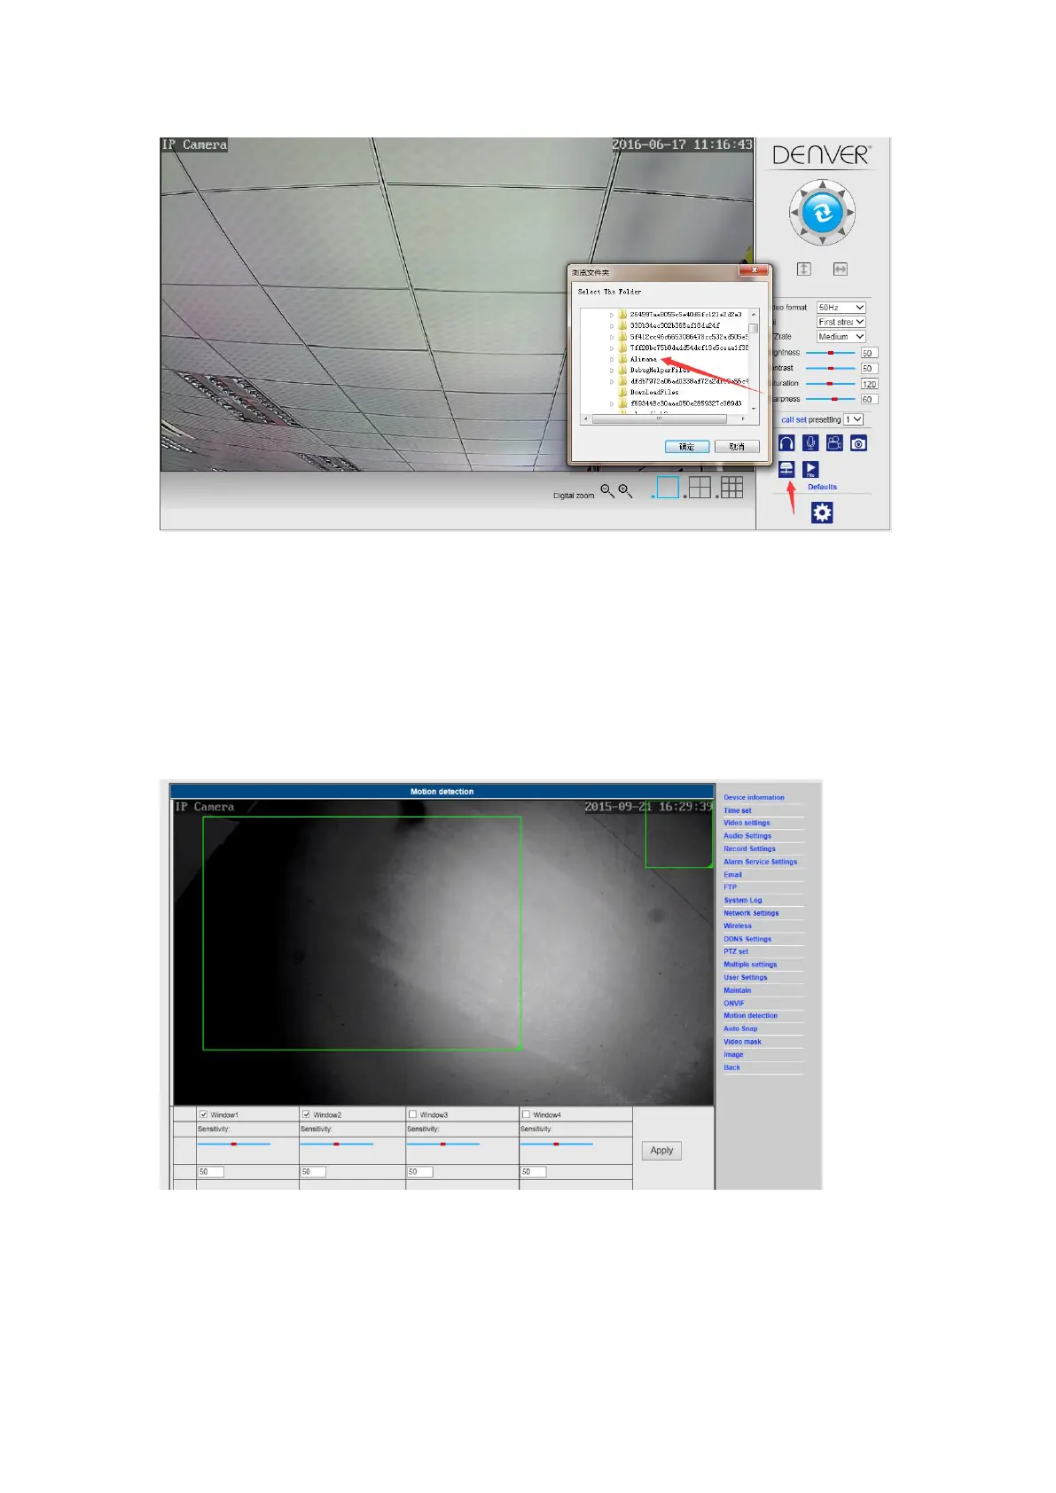Screen dimensions: 1056x1493
Task: Click the PTZ down arrow on dial
Action: tap(822, 241)
